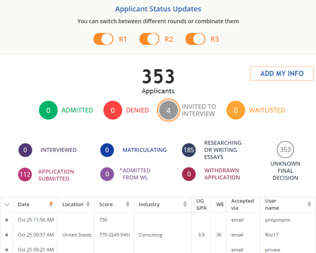Click the Withdrawn Application circle
Viewport: 316px width, 253px height.
(x=189, y=175)
